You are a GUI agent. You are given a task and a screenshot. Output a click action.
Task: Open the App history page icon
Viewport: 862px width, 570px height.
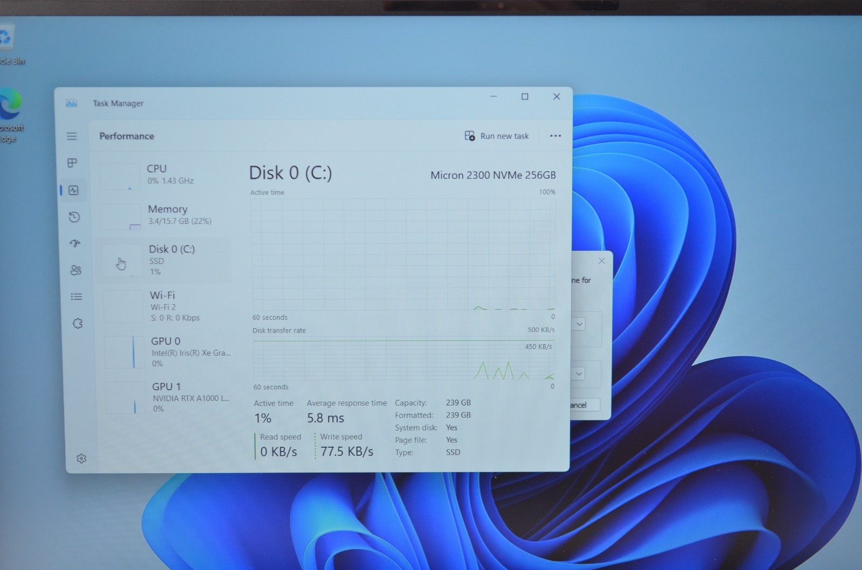point(74,217)
